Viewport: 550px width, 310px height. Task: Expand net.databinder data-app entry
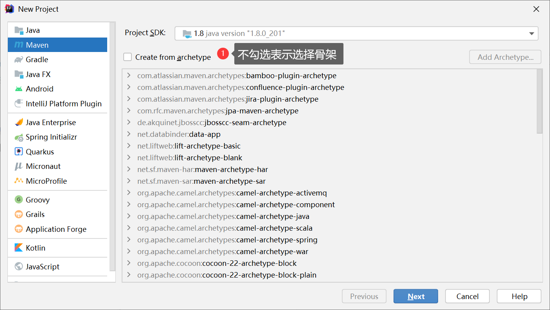coord(129,134)
